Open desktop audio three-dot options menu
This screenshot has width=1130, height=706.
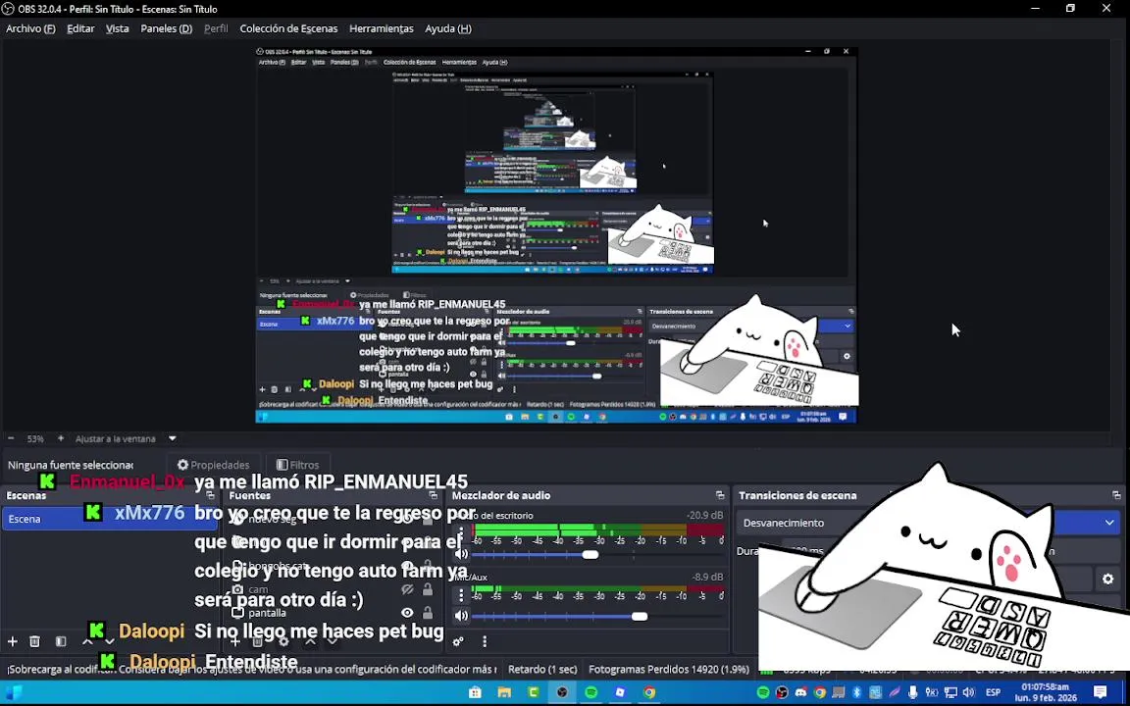(x=461, y=534)
